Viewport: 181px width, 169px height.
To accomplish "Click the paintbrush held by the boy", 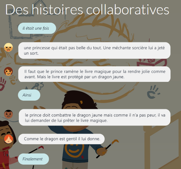I will point(107,148).
